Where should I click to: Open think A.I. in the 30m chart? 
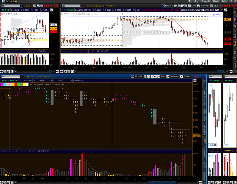pyautogui.click(x=137, y=77)
